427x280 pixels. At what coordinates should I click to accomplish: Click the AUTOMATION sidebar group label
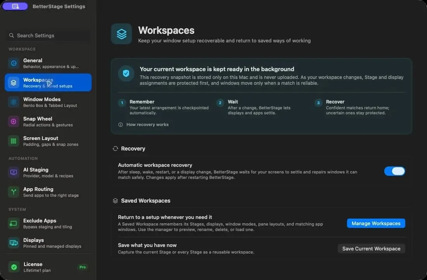[23, 158]
